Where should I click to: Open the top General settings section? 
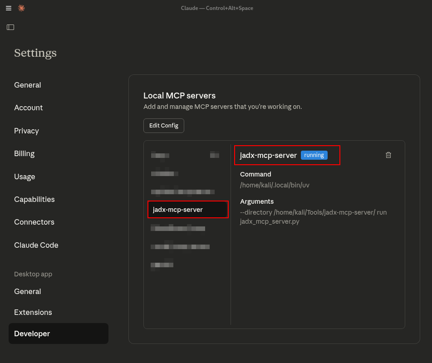[x=28, y=85]
